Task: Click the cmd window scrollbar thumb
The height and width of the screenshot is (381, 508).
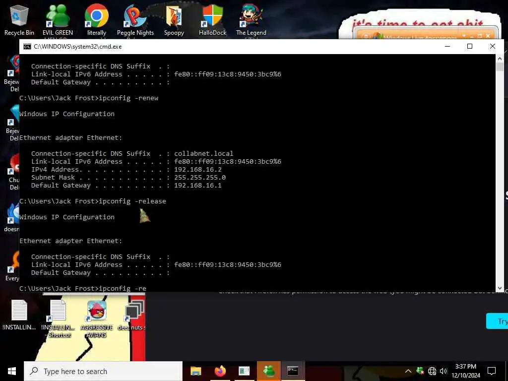Action: 500,67
